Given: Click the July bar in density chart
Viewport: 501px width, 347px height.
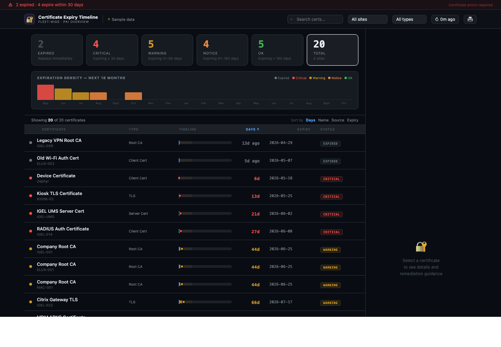Looking at the screenshot, I should (81, 96).
